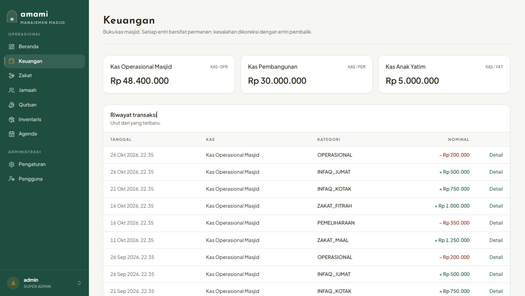Go to the Zakat section

click(x=44, y=76)
